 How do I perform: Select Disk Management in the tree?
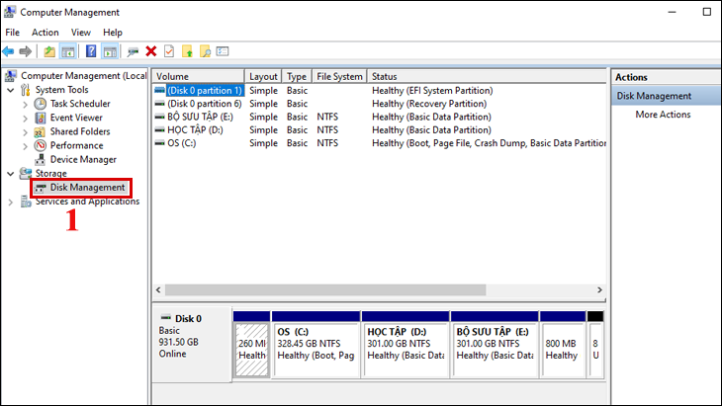point(87,187)
